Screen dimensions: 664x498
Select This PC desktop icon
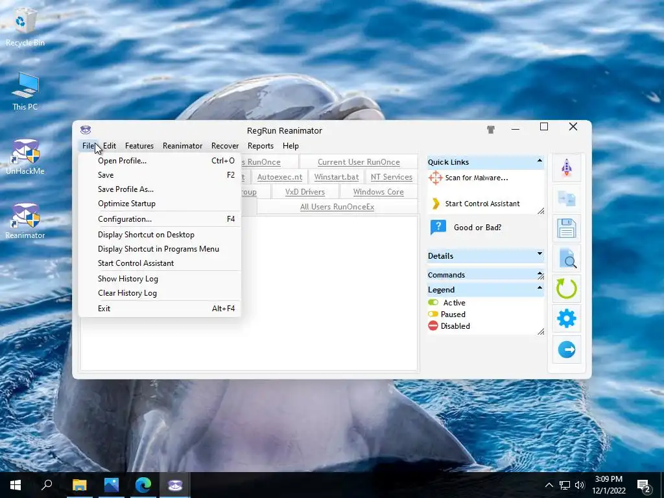25,92
